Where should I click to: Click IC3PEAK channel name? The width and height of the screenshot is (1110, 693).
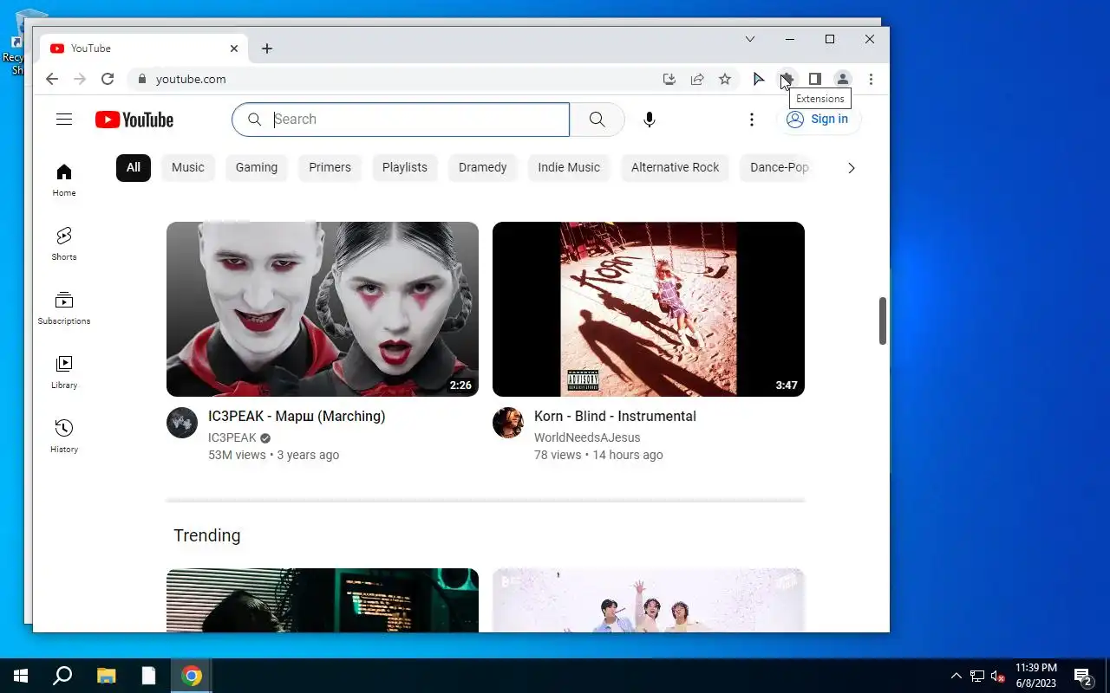232,438
